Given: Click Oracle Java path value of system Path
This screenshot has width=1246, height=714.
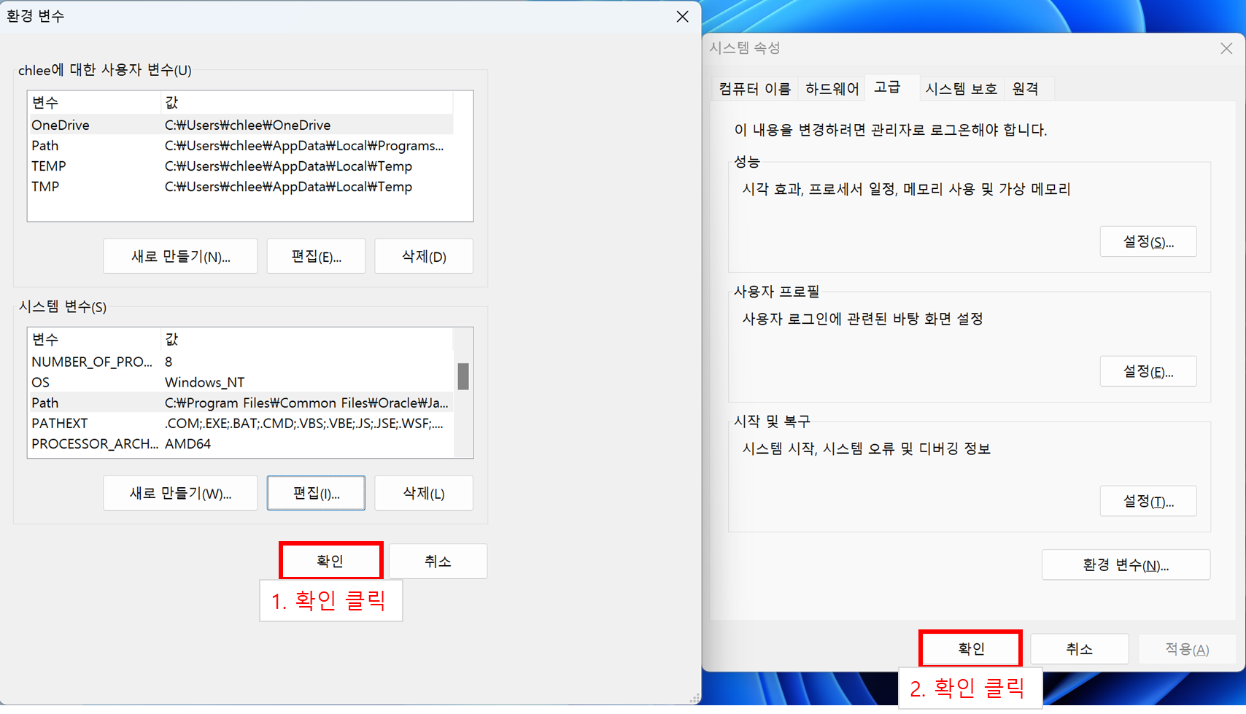Looking at the screenshot, I should pos(306,403).
